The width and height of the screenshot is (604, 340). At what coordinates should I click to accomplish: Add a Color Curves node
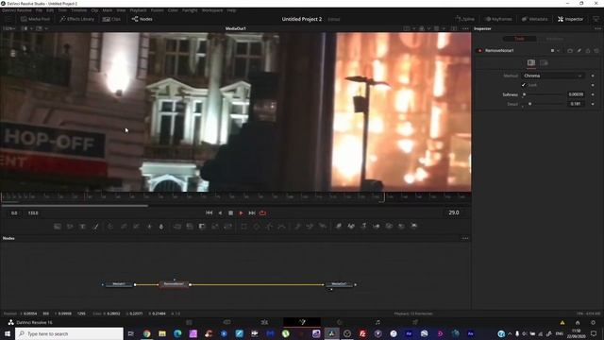click(124, 227)
